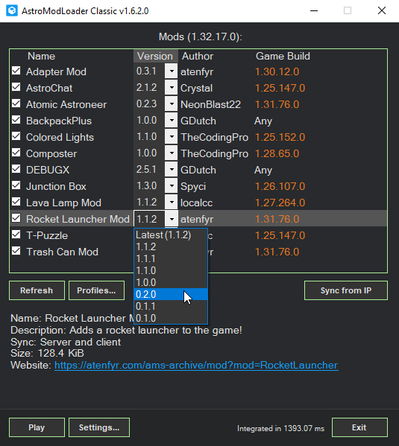
Task: Click the Author column header
Action: click(x=198, y=56)
